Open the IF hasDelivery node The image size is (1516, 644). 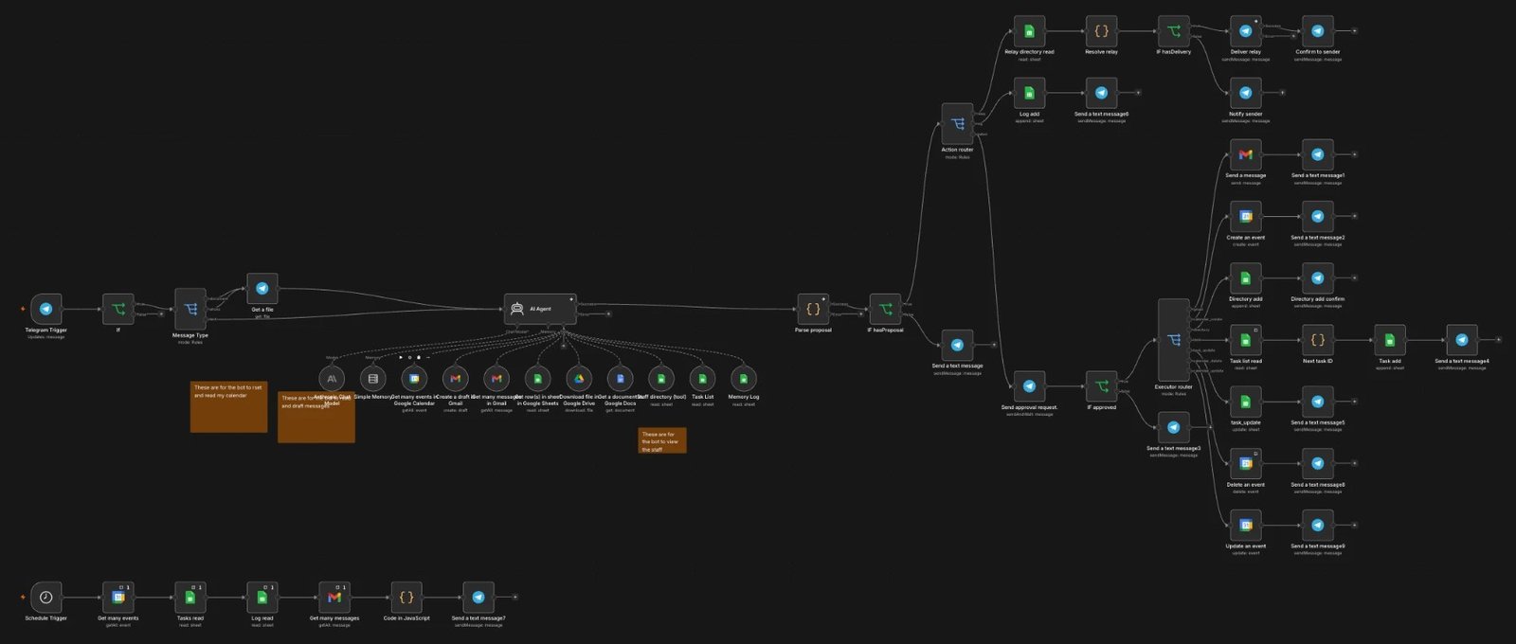1173,31
